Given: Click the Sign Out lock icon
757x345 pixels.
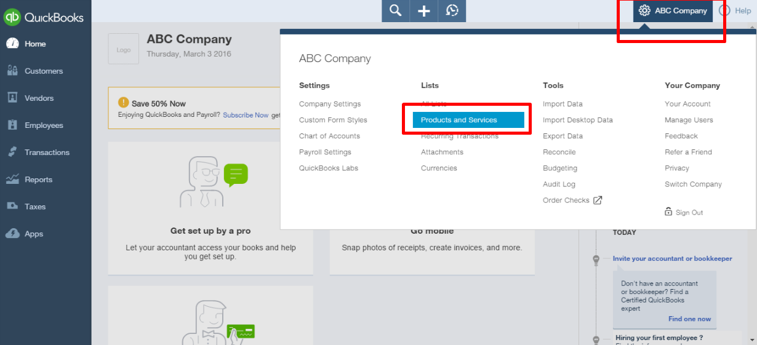Looking at the screenshot, I should point(668,212).
